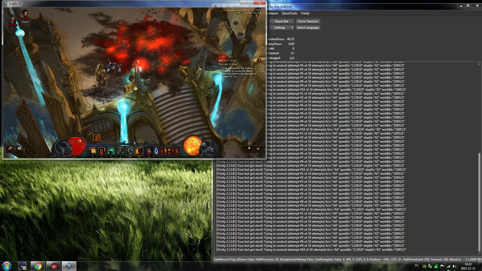Click the orange resource globe
482x271 pixels.
pyautogui.click(x=193, y=145)
